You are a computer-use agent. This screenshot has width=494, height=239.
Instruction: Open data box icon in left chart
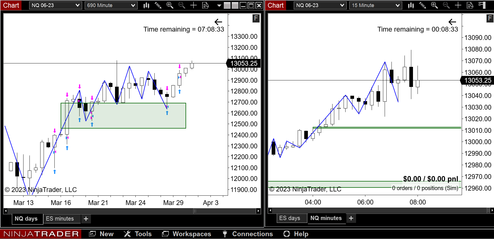206,5
